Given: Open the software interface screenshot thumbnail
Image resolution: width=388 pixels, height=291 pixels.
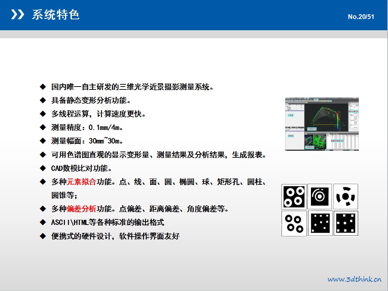Looking at the screenshot, I should click(322, 124).
